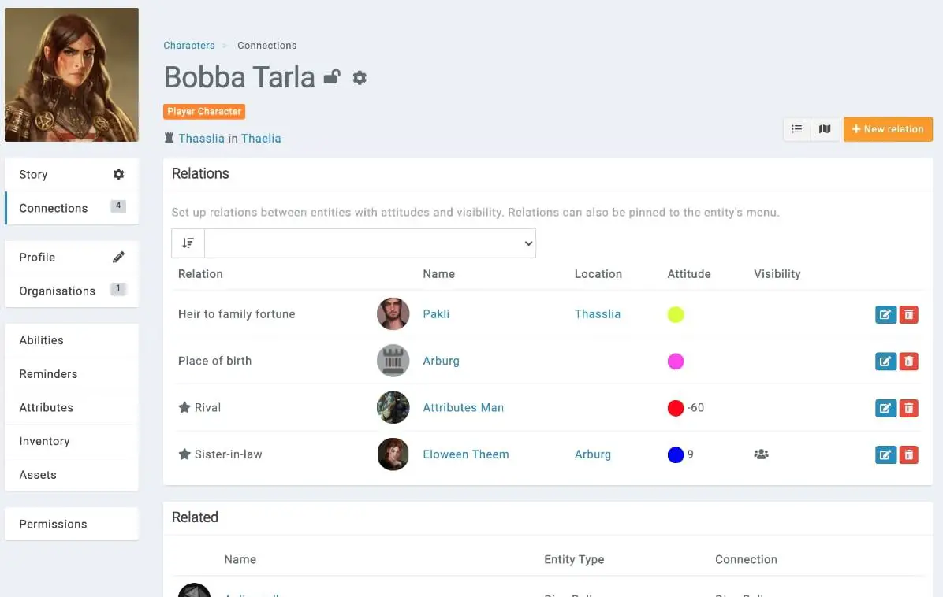943x597 pixels.
Task: Delete the Attributes Man rival relation
Action: coord(909,408)
